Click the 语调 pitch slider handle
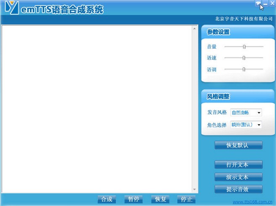Screen dimensions: 276x206 [244, 69]
